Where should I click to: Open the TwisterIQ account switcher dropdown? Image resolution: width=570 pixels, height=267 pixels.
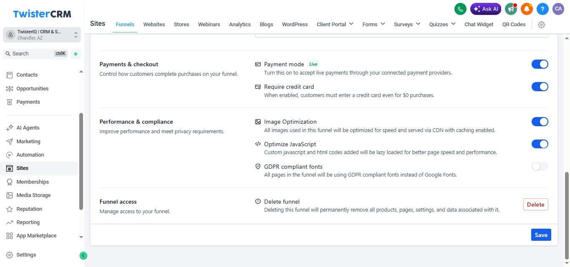(x=41, y=35)
